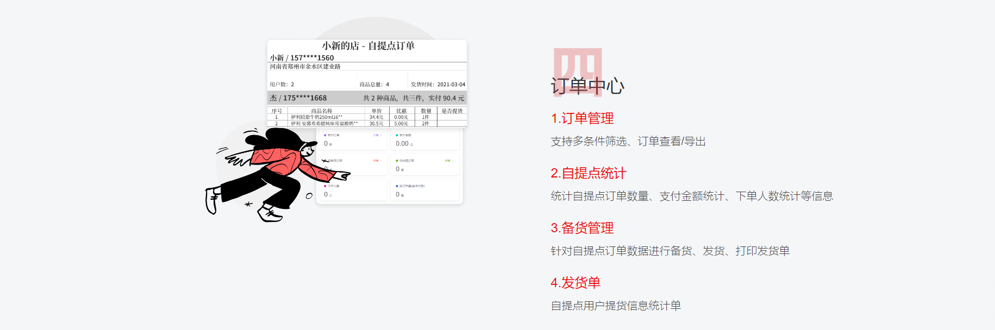Click the 订单中心 section heading
This screenshot has width=995, height=330.
coord(587,86)
